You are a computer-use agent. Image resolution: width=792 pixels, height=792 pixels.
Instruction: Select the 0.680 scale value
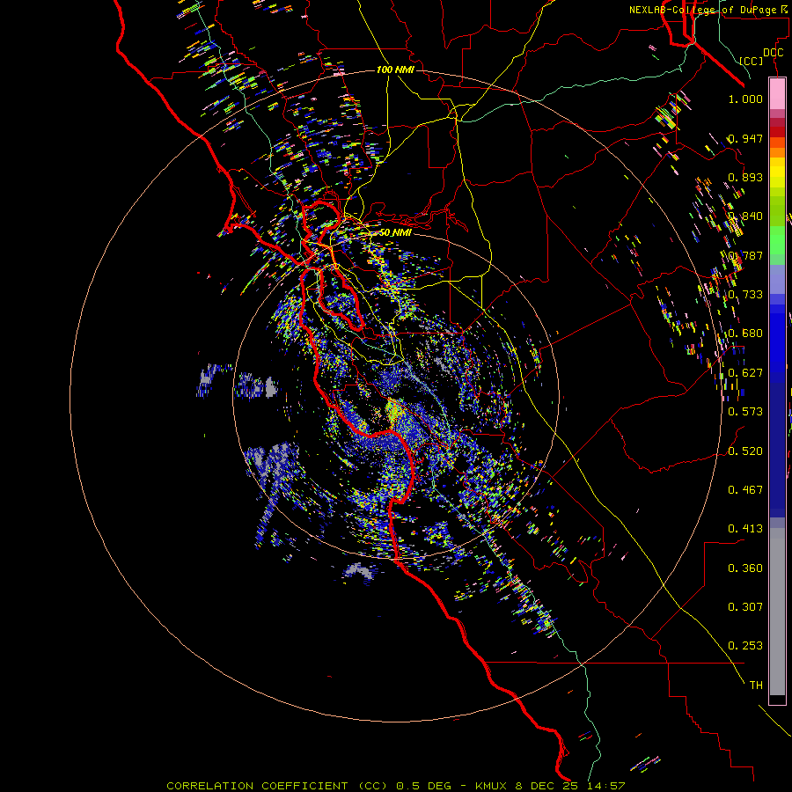tap(745, 334)
